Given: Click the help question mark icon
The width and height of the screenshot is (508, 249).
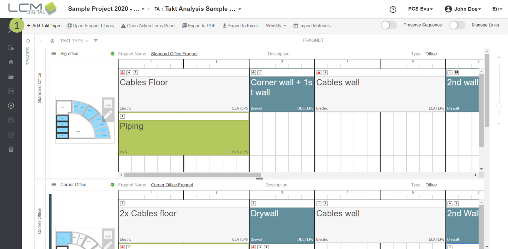Looking at the screenshot, I should 393,9.
